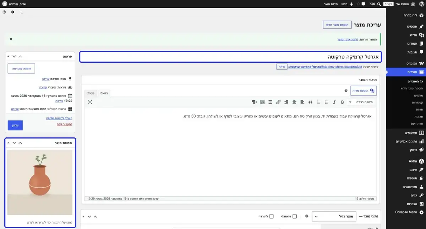Screen dimensions: 426x229
Task: Insert a blockquote in the editor
Action: click(x=310, y=102)
